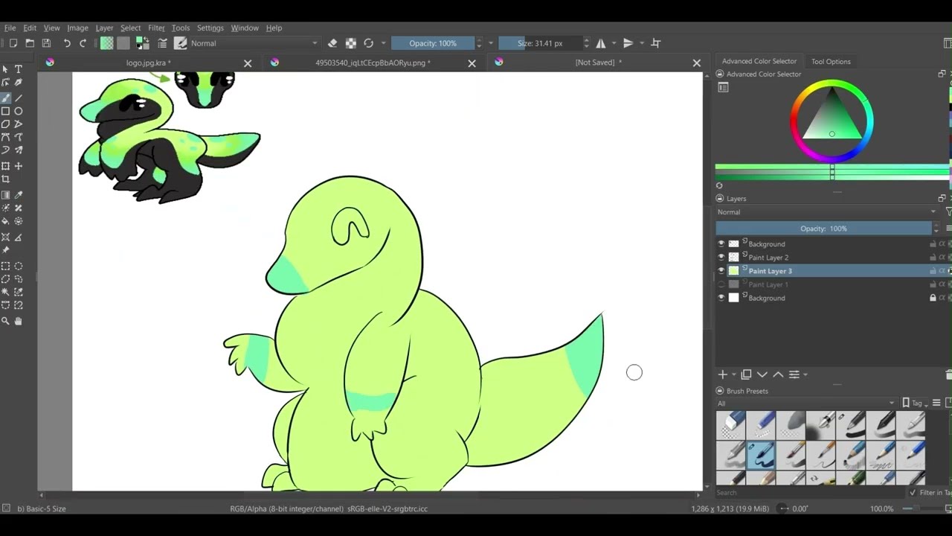Select the Ellipse shape tool
The image size is (952, 536).
[x=19, y=111]
